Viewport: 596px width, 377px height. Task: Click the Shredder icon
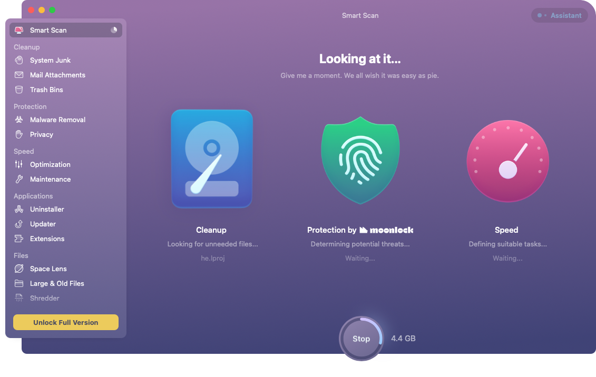click(x=19, y=299)
